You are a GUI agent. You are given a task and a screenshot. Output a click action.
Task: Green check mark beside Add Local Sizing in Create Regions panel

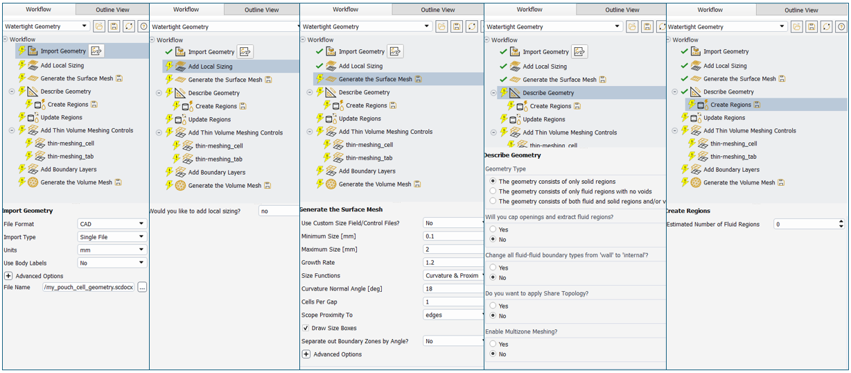pyautogui.click(x=685, y=66)
